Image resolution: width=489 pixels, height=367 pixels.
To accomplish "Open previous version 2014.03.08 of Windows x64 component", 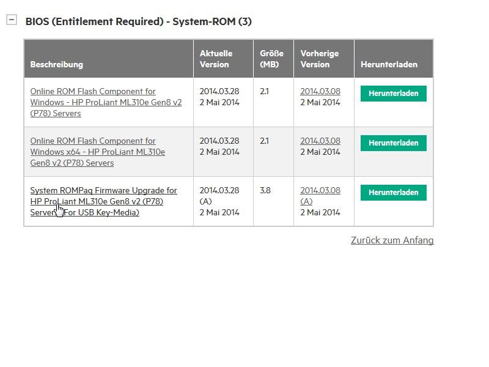I will tap(320, 141).
